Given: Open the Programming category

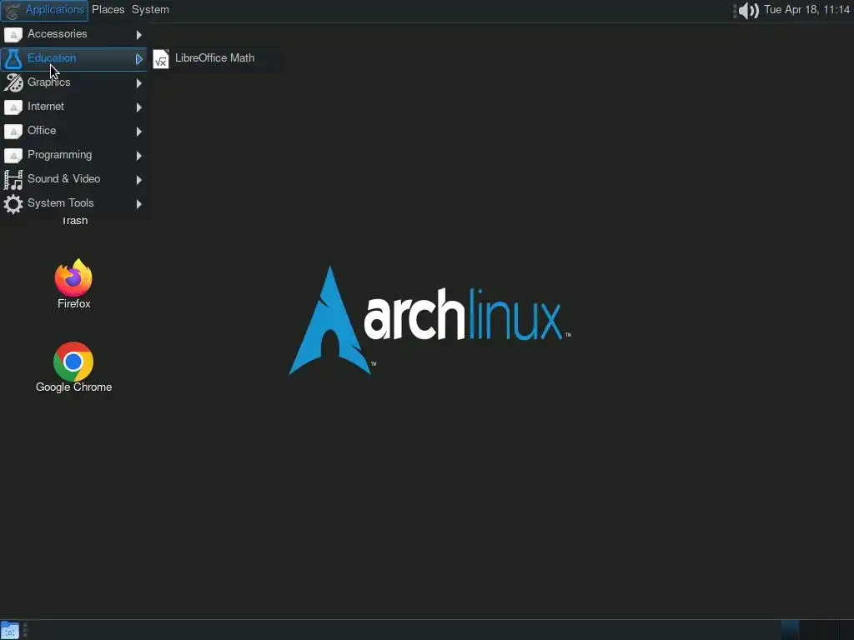Looking at the screenshot, I should point(73,155).
